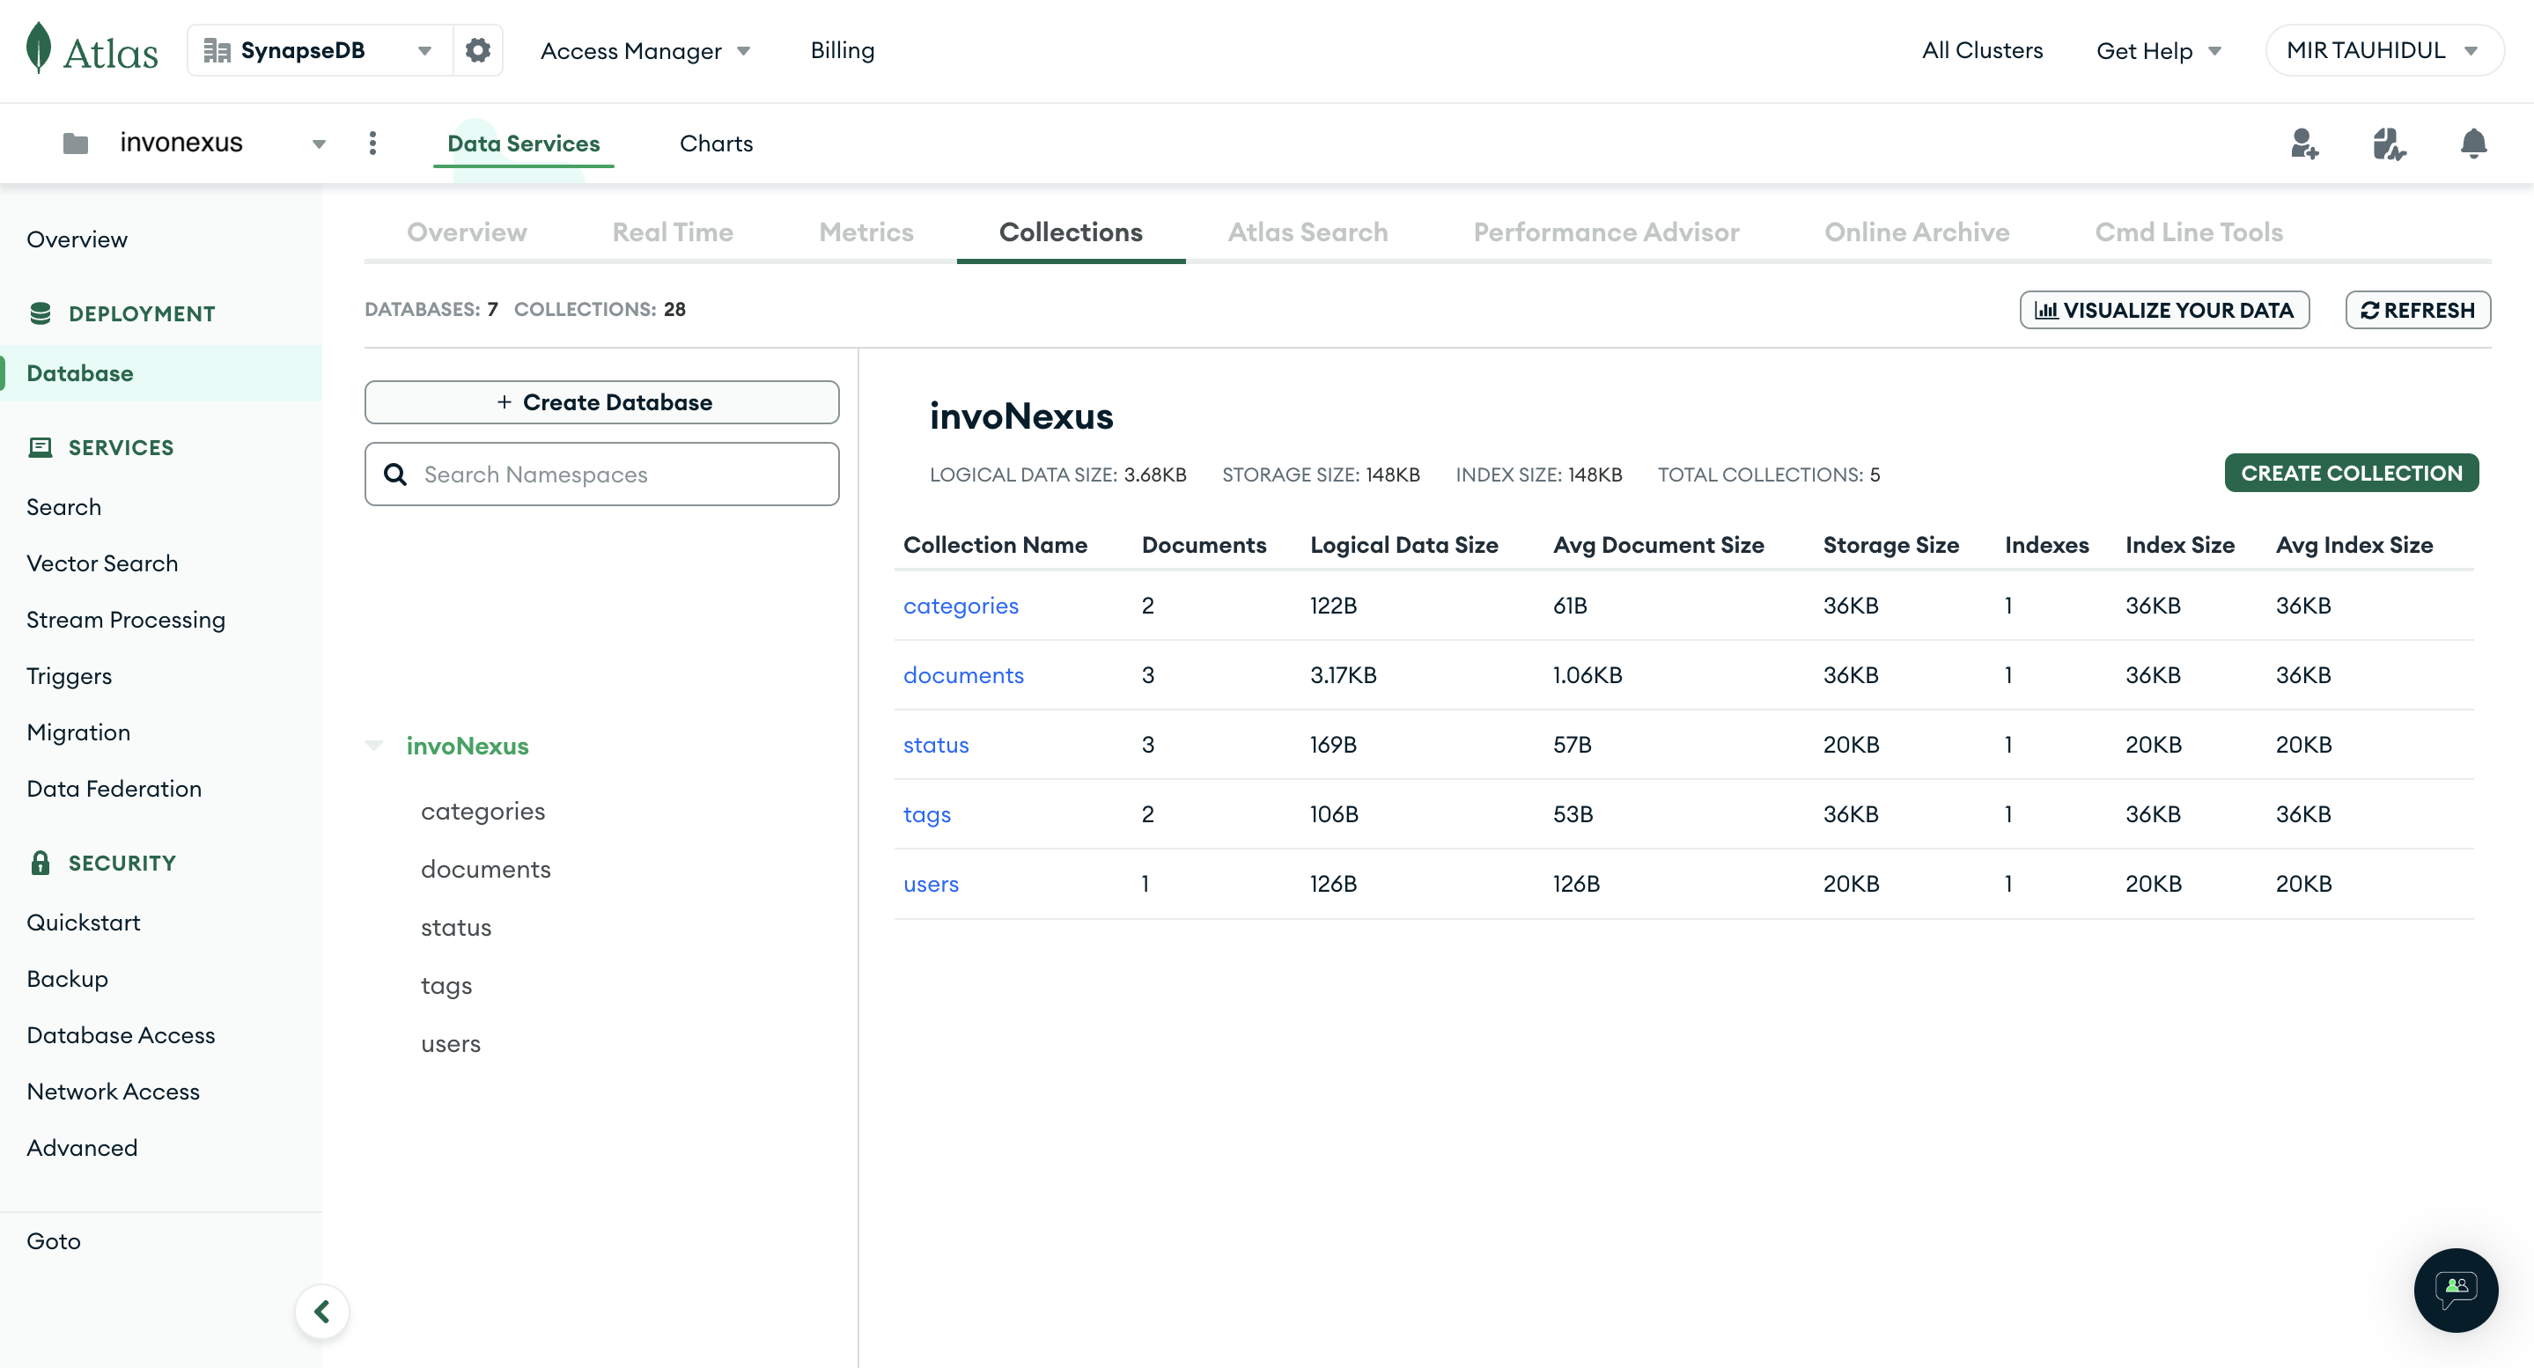Open Vector Search in the sidebar
The width and height of the screenshot is (2534, 1368).
[x=102, y=563]
